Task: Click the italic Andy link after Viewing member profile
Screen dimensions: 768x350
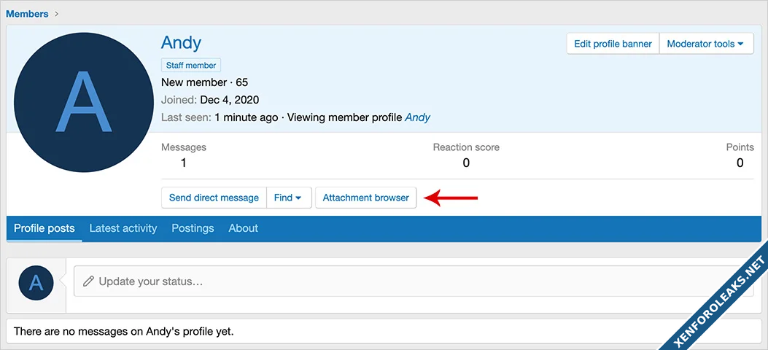Action: pyautogui.click(x=417, y=117)
